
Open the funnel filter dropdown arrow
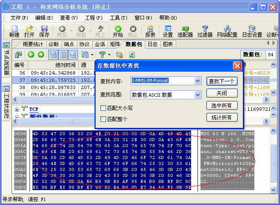click(x=109, y=55)
